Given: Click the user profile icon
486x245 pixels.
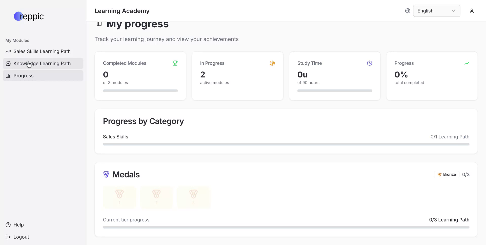Looking at the screenshot, I should (472, 11).
